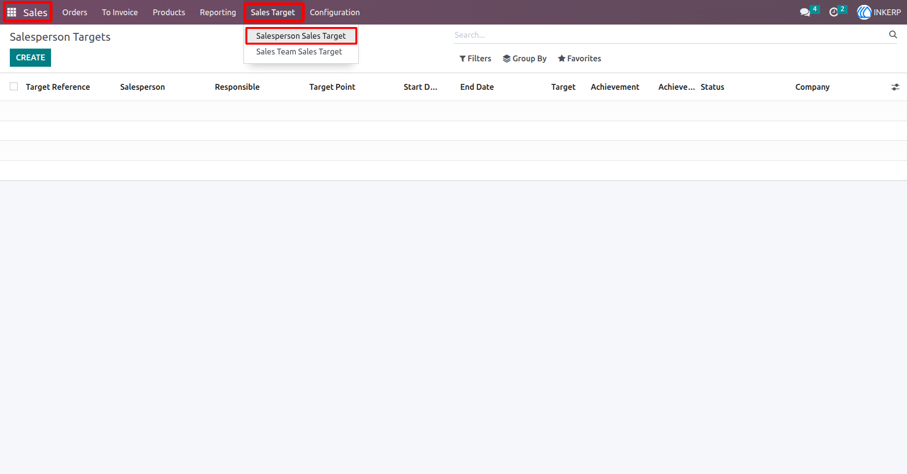Image resolution: width=907 pixels, height=474 pixels.
Task: Click the Sales app title
Action: [35, 13]
